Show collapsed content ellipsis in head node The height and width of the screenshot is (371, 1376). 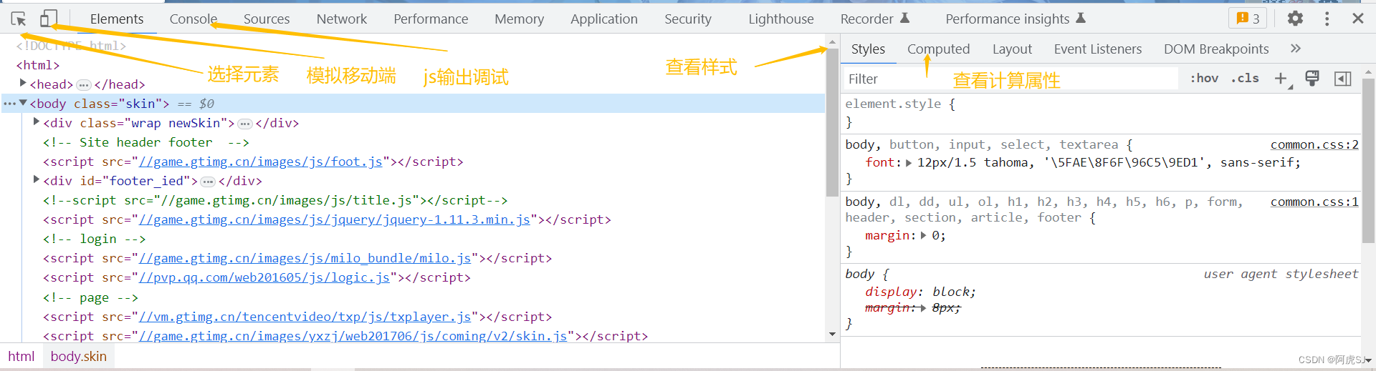[84, 84]
